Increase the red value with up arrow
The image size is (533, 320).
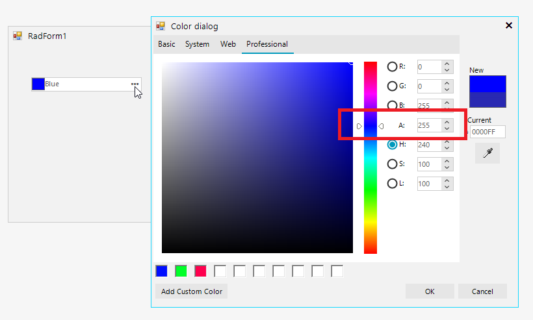click(x=447, y=64)
